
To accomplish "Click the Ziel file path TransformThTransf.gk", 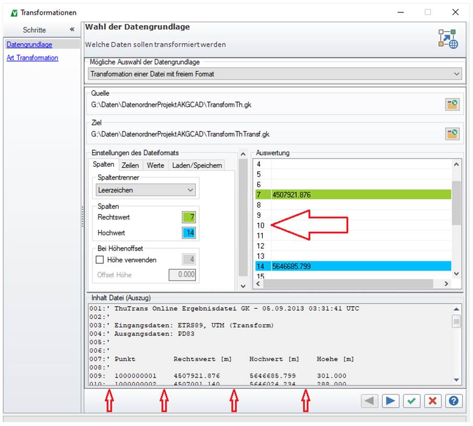I will pyautogui.click(x=180, y=134).
